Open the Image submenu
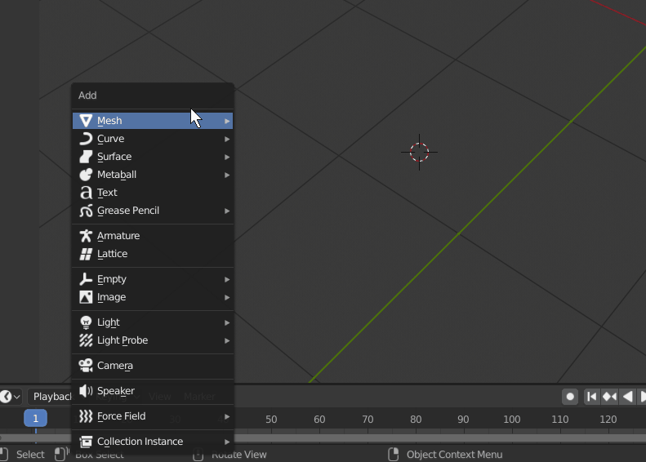This screenshot has width=646, height=462. pyautogui.click(x=153, y=297)
